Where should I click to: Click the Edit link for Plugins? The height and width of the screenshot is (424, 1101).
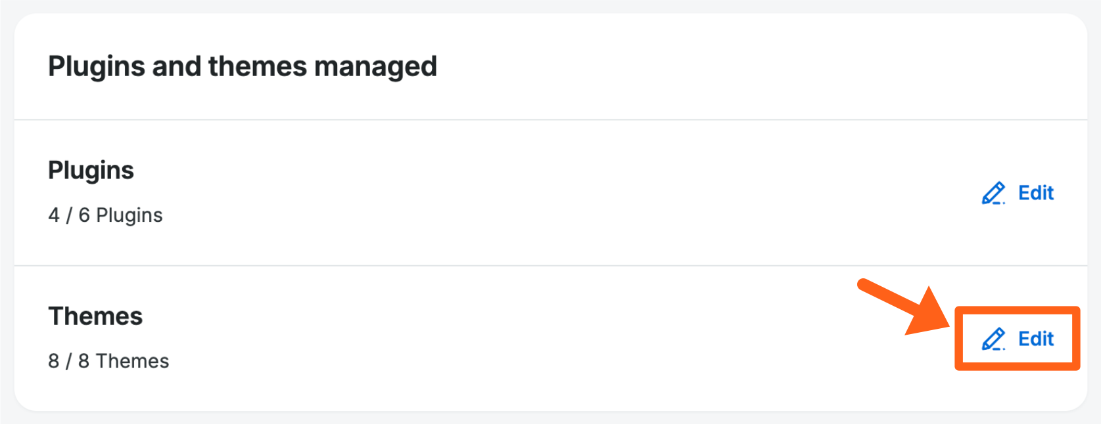click(1035, 193)
